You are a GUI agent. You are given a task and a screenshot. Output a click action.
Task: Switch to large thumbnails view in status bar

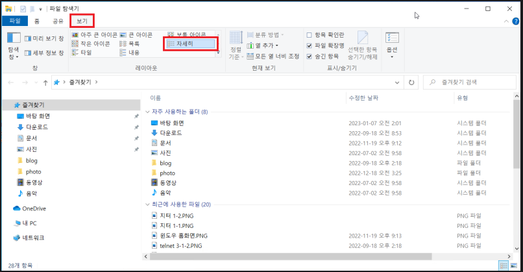pyautogui.click(x=514, y=266)
